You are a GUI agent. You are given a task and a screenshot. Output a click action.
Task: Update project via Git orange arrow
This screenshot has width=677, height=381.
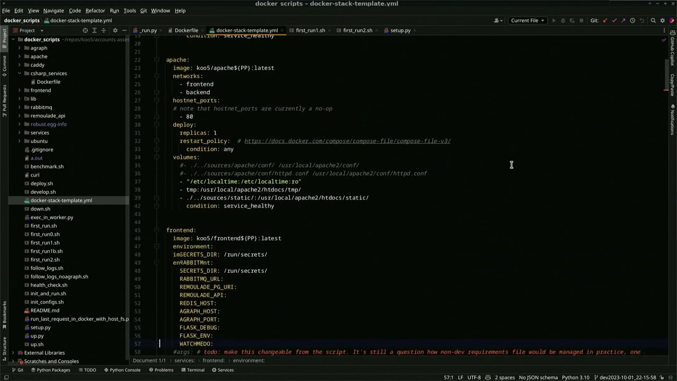point(605,21)
